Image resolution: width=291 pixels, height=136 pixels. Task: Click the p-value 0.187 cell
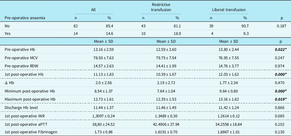pyautogui.click(x=281, y=26)
